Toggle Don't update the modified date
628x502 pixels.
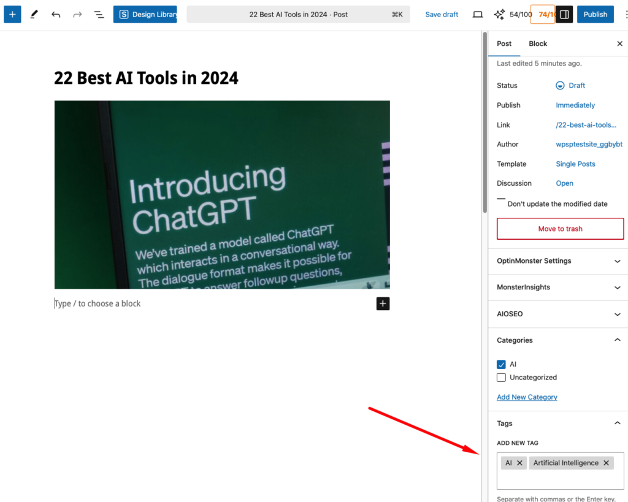click(501, 200)
